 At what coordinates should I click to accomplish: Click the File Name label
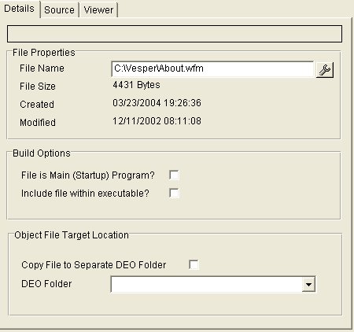pos(42,68)
